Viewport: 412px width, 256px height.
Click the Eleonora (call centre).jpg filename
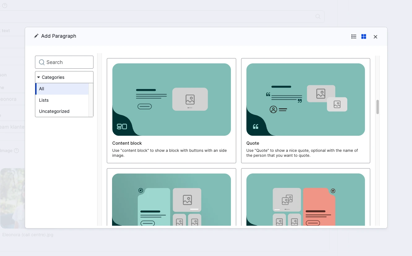click(x=28, y=235)
